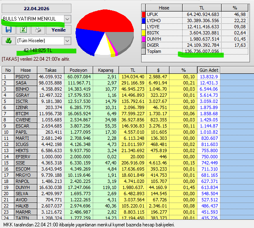The image size is (254, 228).
Task: Click the magenta DUNYH legend swatch
Action: click(x=144, y=39)
